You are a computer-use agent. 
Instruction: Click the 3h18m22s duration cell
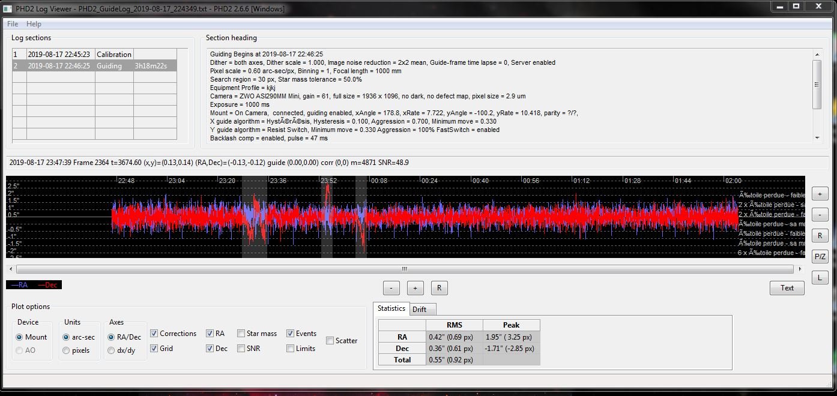155,66
